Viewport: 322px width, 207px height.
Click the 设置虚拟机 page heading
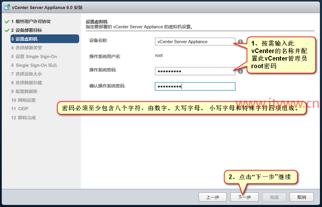[97, 22]
